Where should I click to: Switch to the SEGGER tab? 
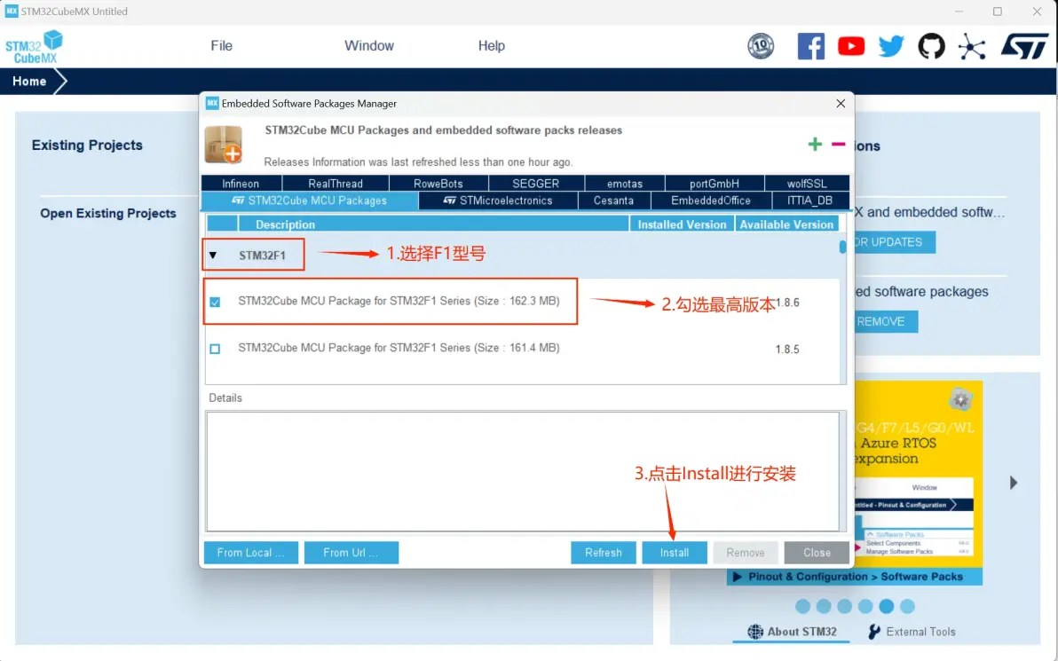pyautogui.click(x=536, y=183)
